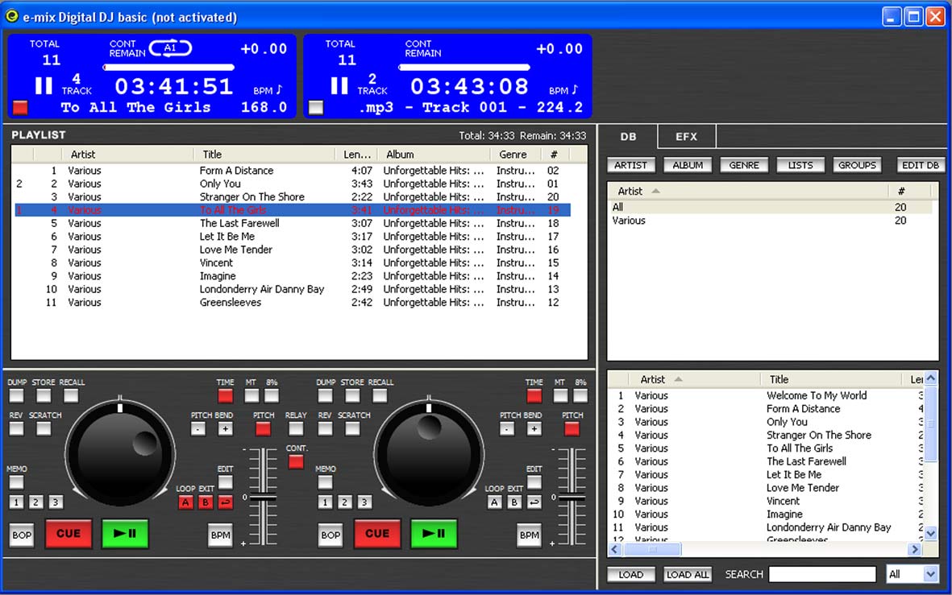Select memo slot 3 on left deck
952x595 pixels.
(x=56, y=502)
